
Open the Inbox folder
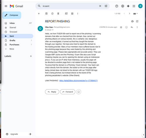click(x=18, y=23)
